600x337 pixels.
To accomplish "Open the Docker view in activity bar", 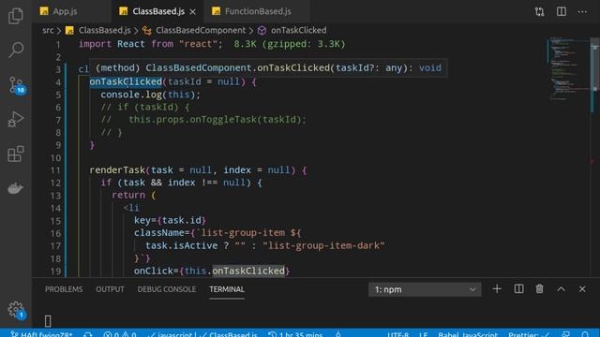I will click(x=16, y=188).
